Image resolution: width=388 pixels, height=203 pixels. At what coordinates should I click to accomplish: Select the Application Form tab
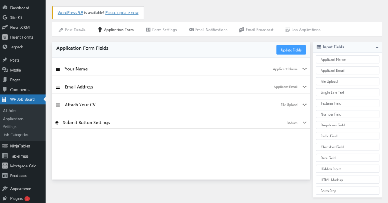coord(116,30)
